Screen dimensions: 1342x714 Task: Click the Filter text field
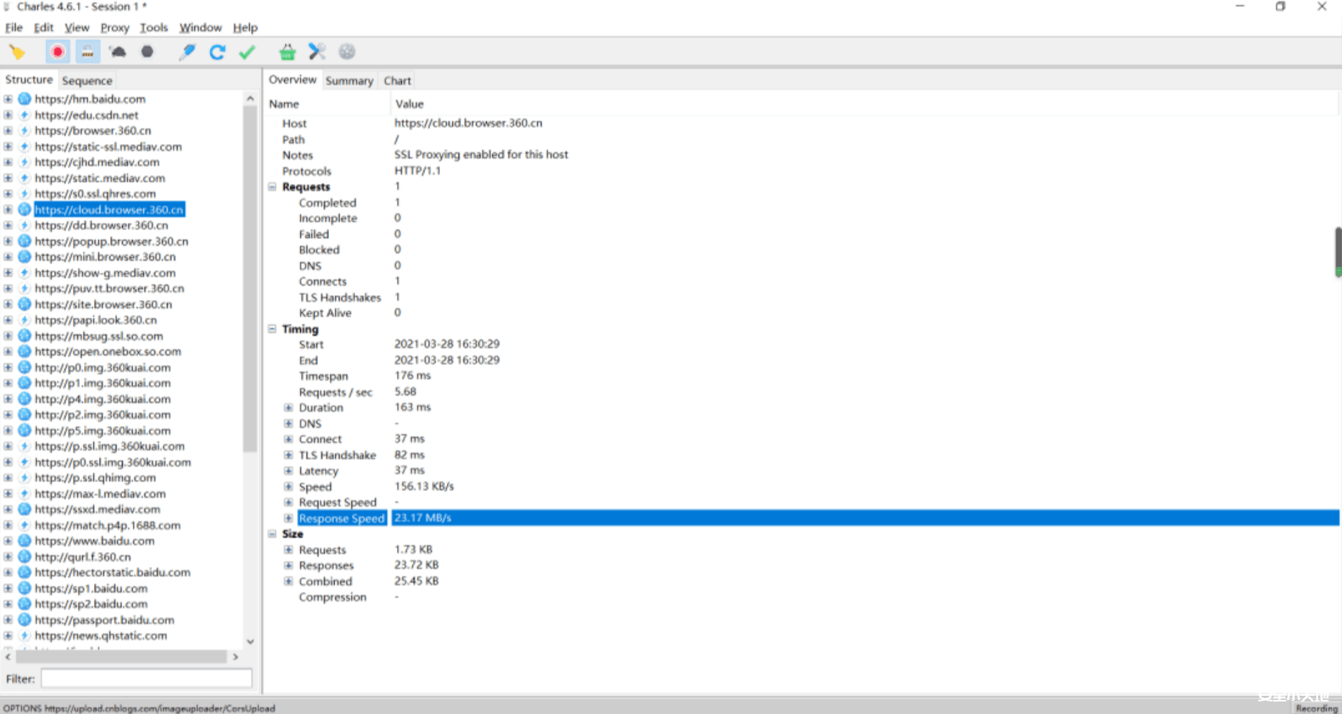click(x=146, y=679)
